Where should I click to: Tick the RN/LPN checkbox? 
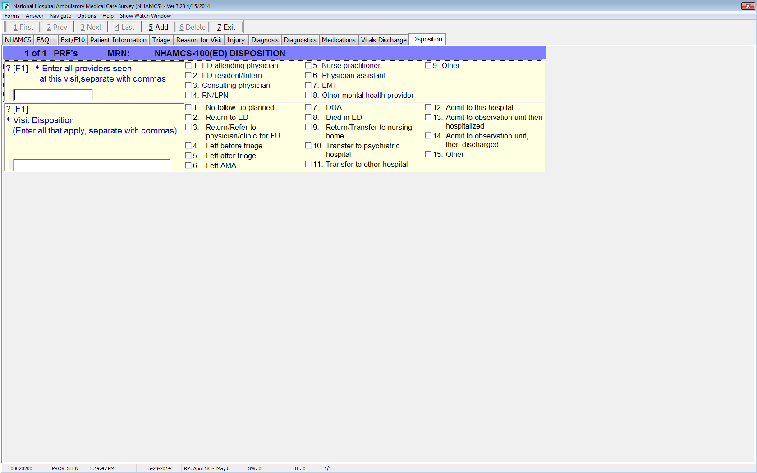188,95
